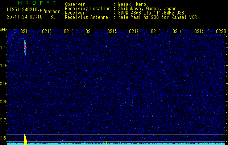
Task: Select the 1.1 kHz frequency tick
Action: click(x=4, y=47)
